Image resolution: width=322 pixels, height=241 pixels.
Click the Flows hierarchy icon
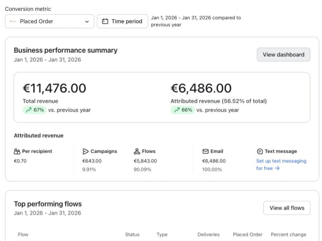(x=137, y=151)
